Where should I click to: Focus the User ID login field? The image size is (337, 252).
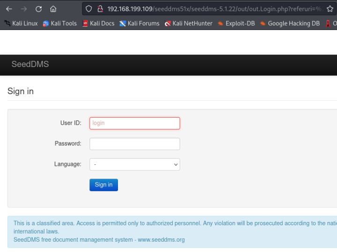pyautogui.click(x=135, y=123)
